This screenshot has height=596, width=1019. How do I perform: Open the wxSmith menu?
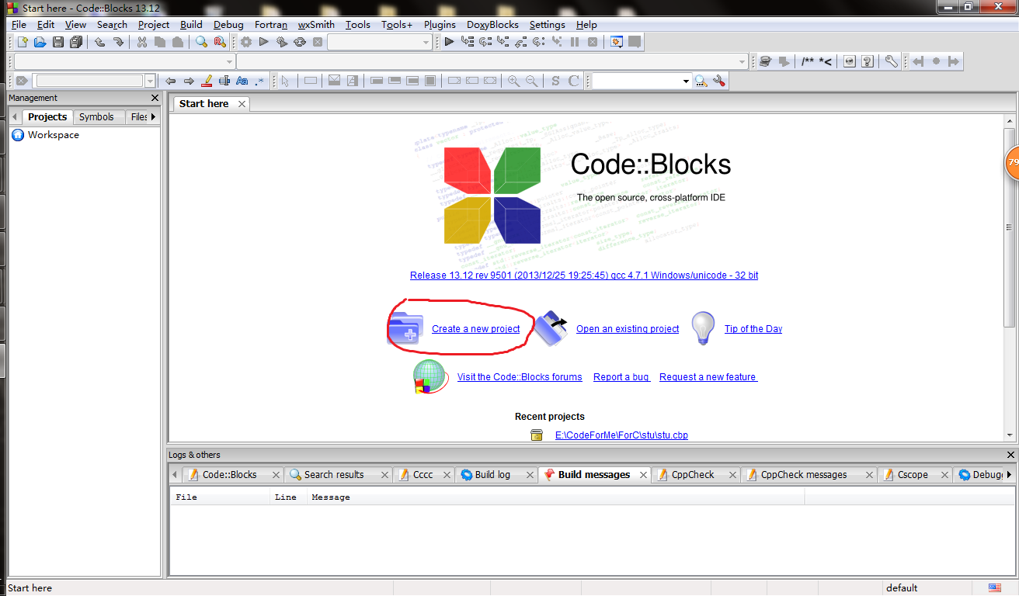point(316,24)
